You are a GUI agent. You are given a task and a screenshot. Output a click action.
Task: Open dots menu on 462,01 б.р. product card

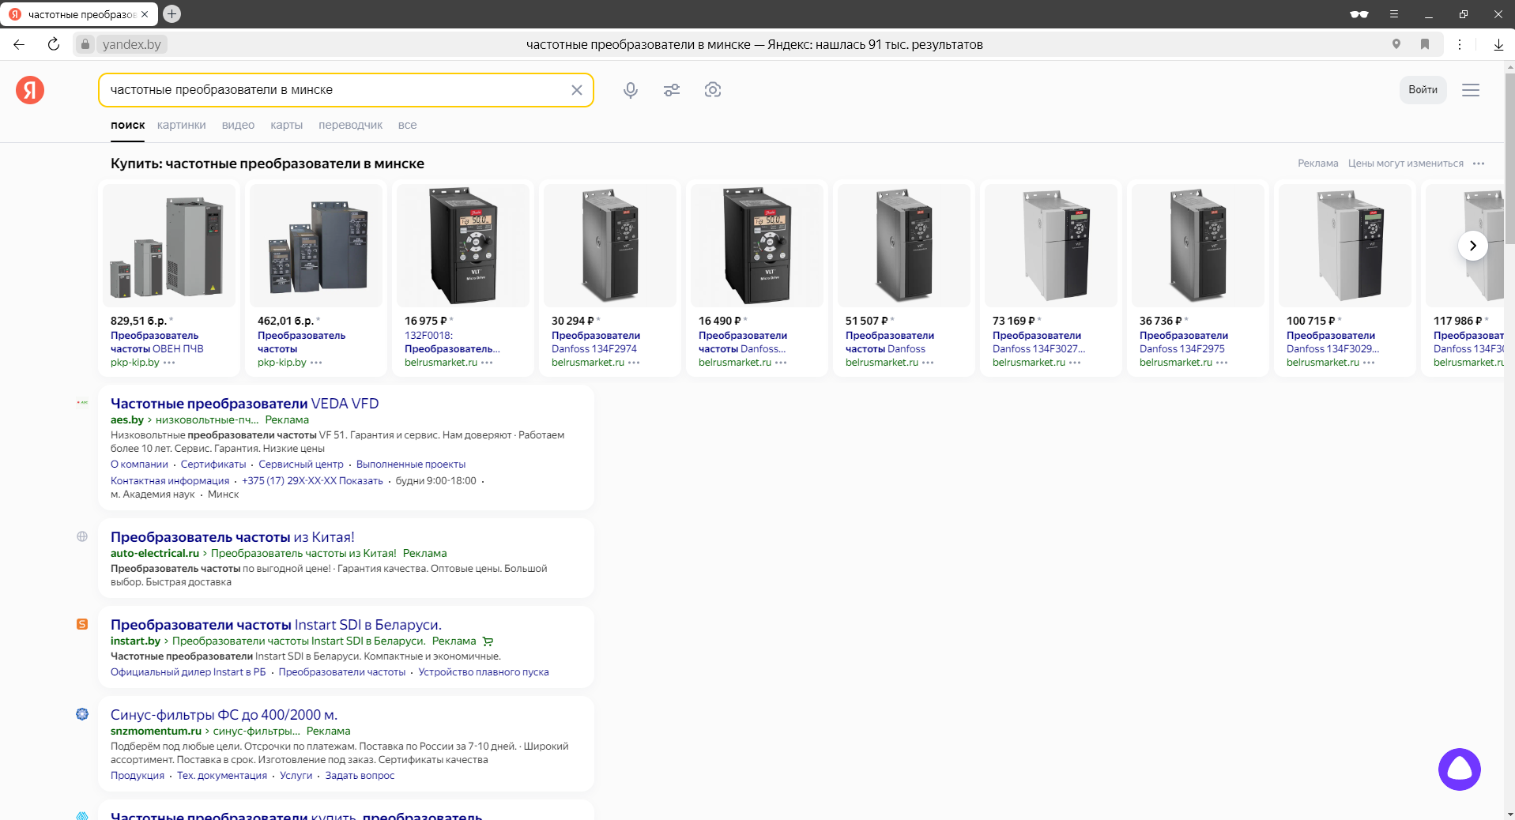pos(316,363)
